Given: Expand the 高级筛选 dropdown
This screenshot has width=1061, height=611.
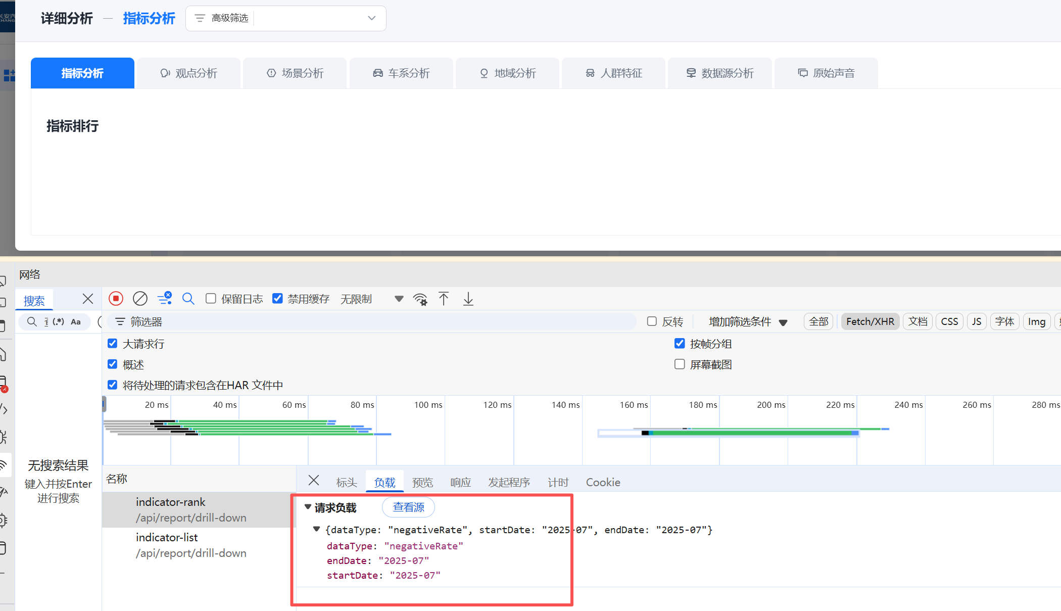Looking at the screenshot, I should coord(371,18).
